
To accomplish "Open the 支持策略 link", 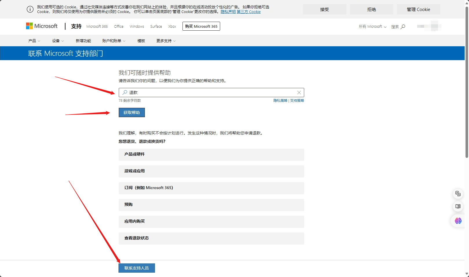I will pos(297,101).
